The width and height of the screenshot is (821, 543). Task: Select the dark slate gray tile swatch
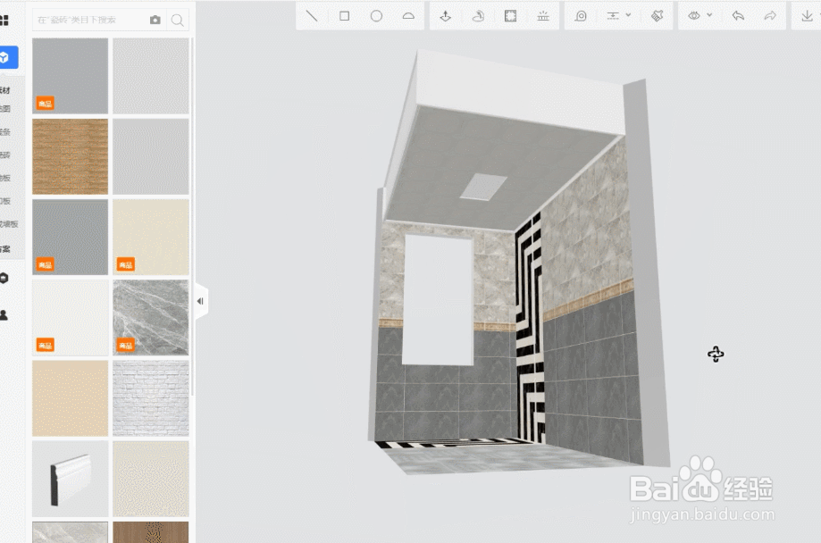pyautogui.click(x=71, y=238)
